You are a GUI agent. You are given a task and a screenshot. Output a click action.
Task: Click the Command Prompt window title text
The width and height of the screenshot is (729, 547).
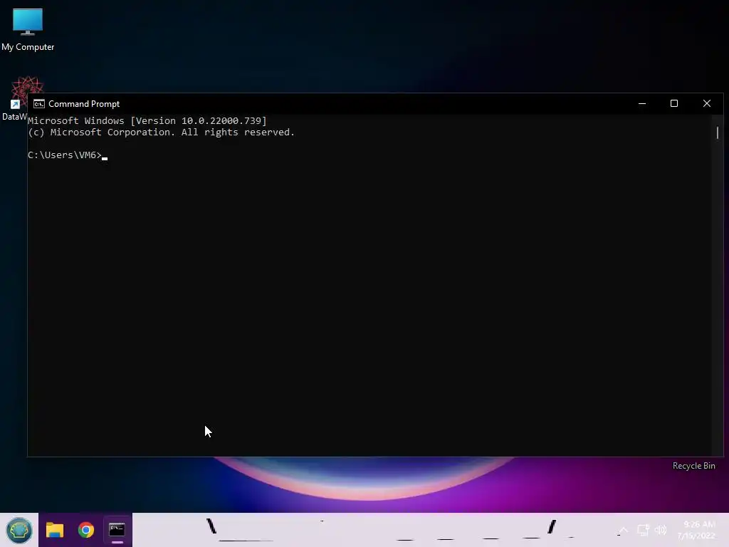click(x=84, y=104)
